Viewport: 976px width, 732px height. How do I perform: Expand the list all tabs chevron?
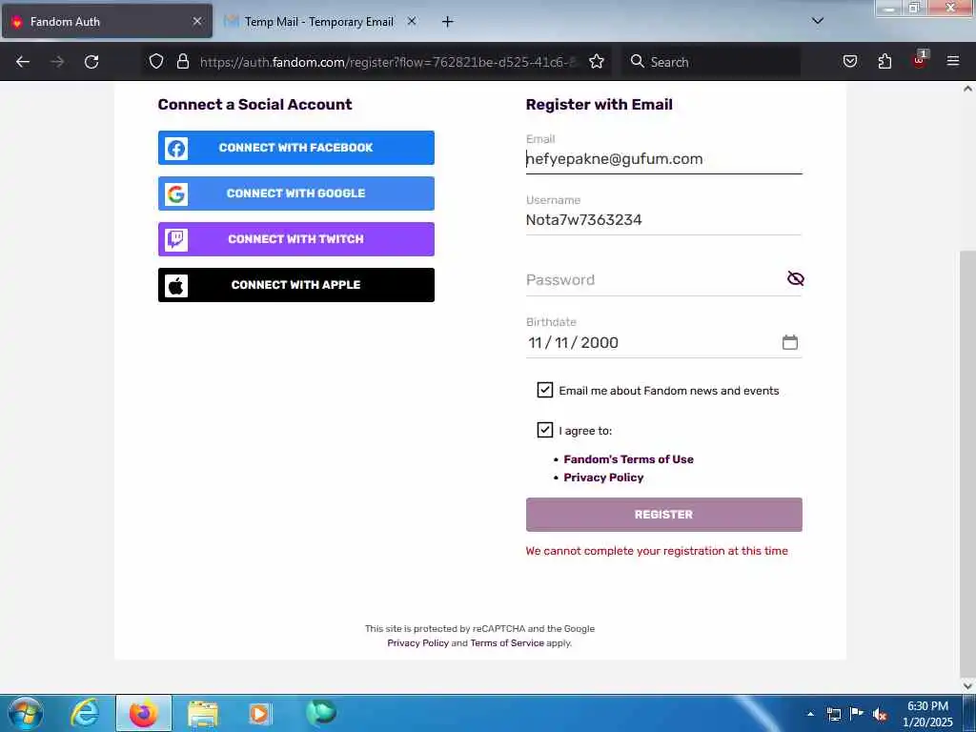click(817, 21)
